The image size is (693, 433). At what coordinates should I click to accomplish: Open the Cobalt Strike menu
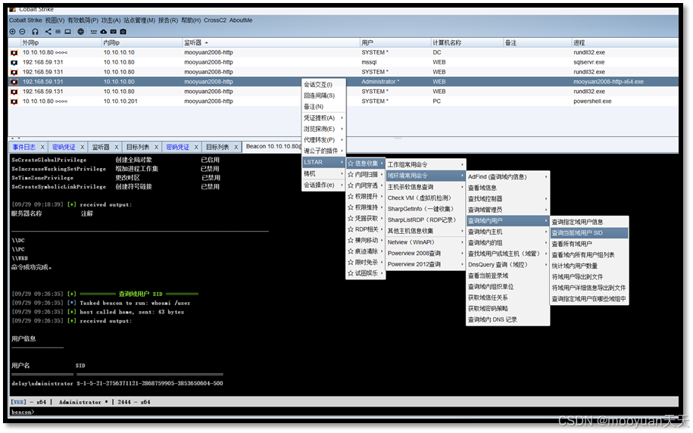tap(26, 20)
